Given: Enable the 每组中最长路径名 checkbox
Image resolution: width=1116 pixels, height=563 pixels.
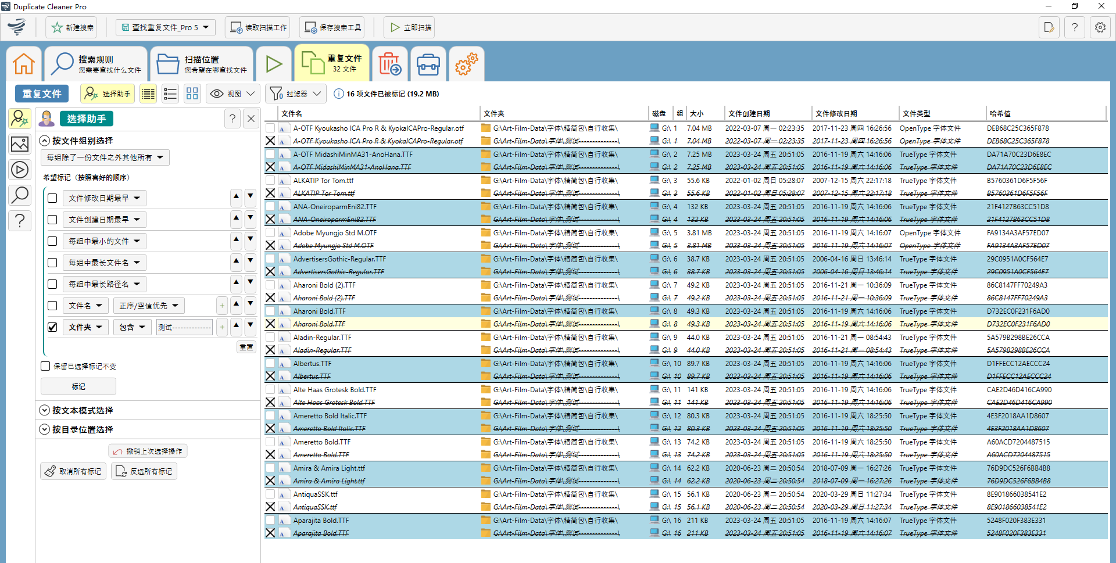Looking at the screenshot, I should click(x=52, y=284).
